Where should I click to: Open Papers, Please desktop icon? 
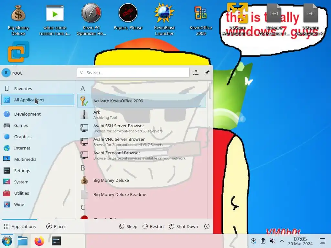(x=128, y=17)
